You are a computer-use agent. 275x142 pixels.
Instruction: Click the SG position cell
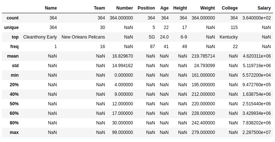[152, 37]
